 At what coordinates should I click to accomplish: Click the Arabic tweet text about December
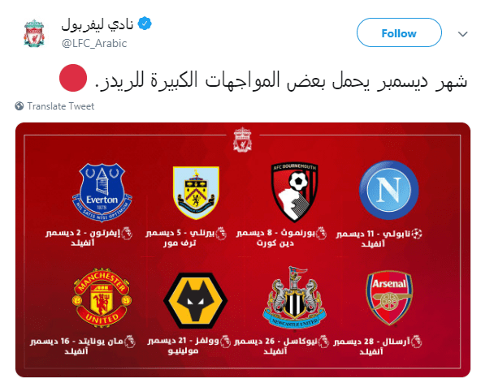coord(281,80)
